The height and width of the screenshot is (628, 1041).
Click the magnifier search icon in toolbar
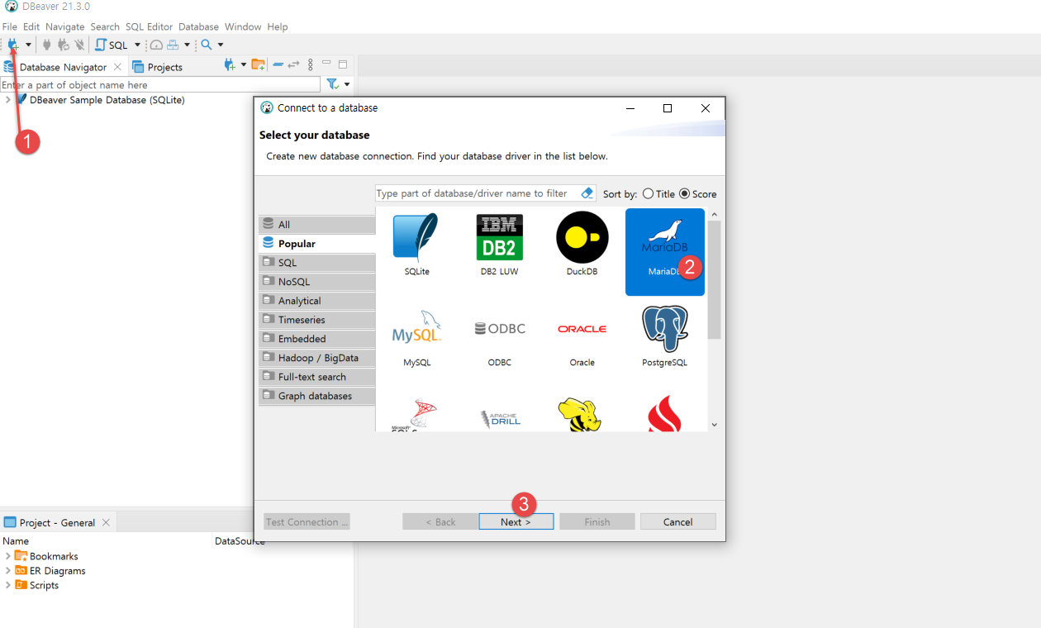[207, 45]
